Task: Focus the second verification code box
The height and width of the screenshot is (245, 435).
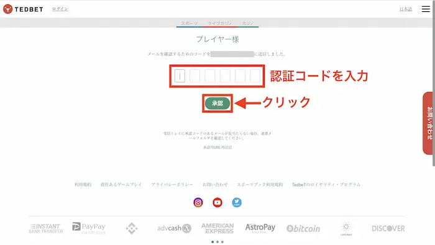Action: [x=195, y=76]
